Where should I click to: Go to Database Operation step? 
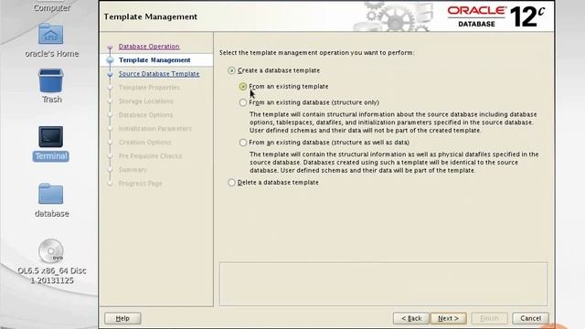(x=149, y=47)
